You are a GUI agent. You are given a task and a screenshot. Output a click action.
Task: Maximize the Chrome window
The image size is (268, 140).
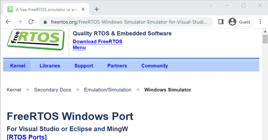point(244,6)
